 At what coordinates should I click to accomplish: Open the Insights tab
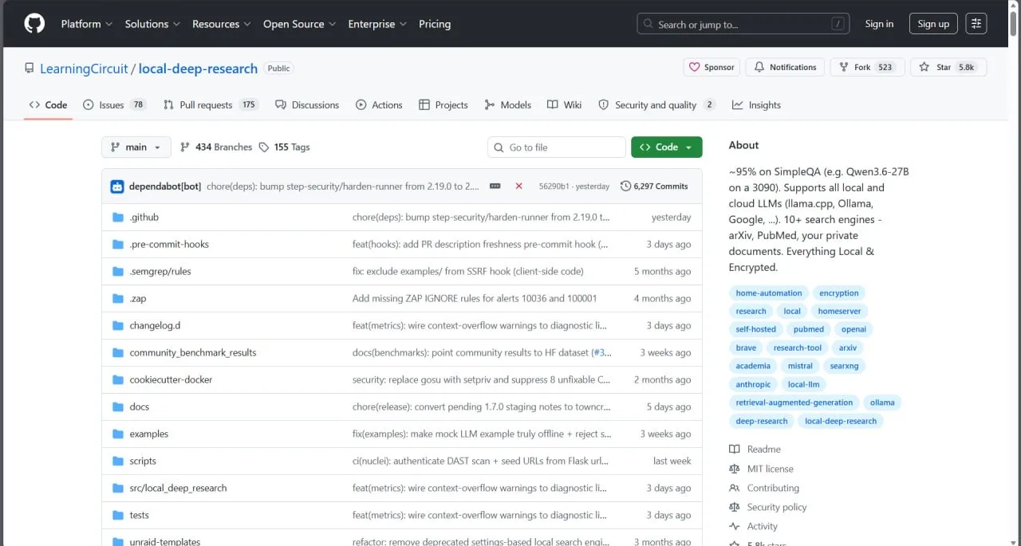coord(757,105)
